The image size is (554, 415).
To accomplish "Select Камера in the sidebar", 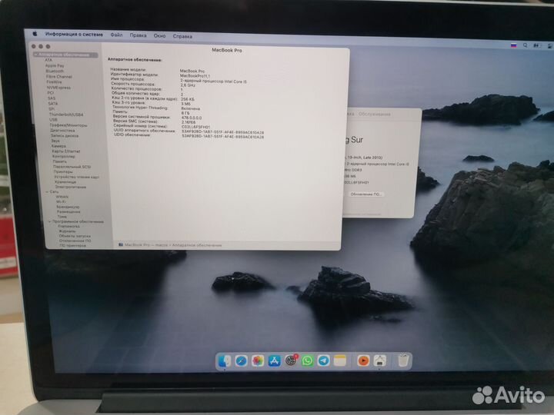I will point(58,146).
